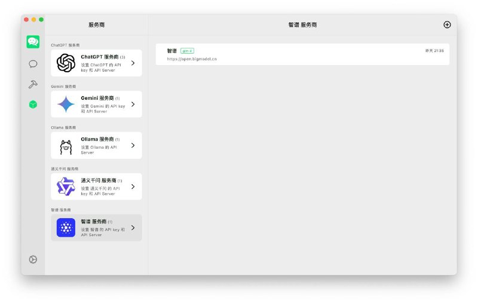Click 智谱 API key description text
478x303 pixels.
click(x=103, y=232)
